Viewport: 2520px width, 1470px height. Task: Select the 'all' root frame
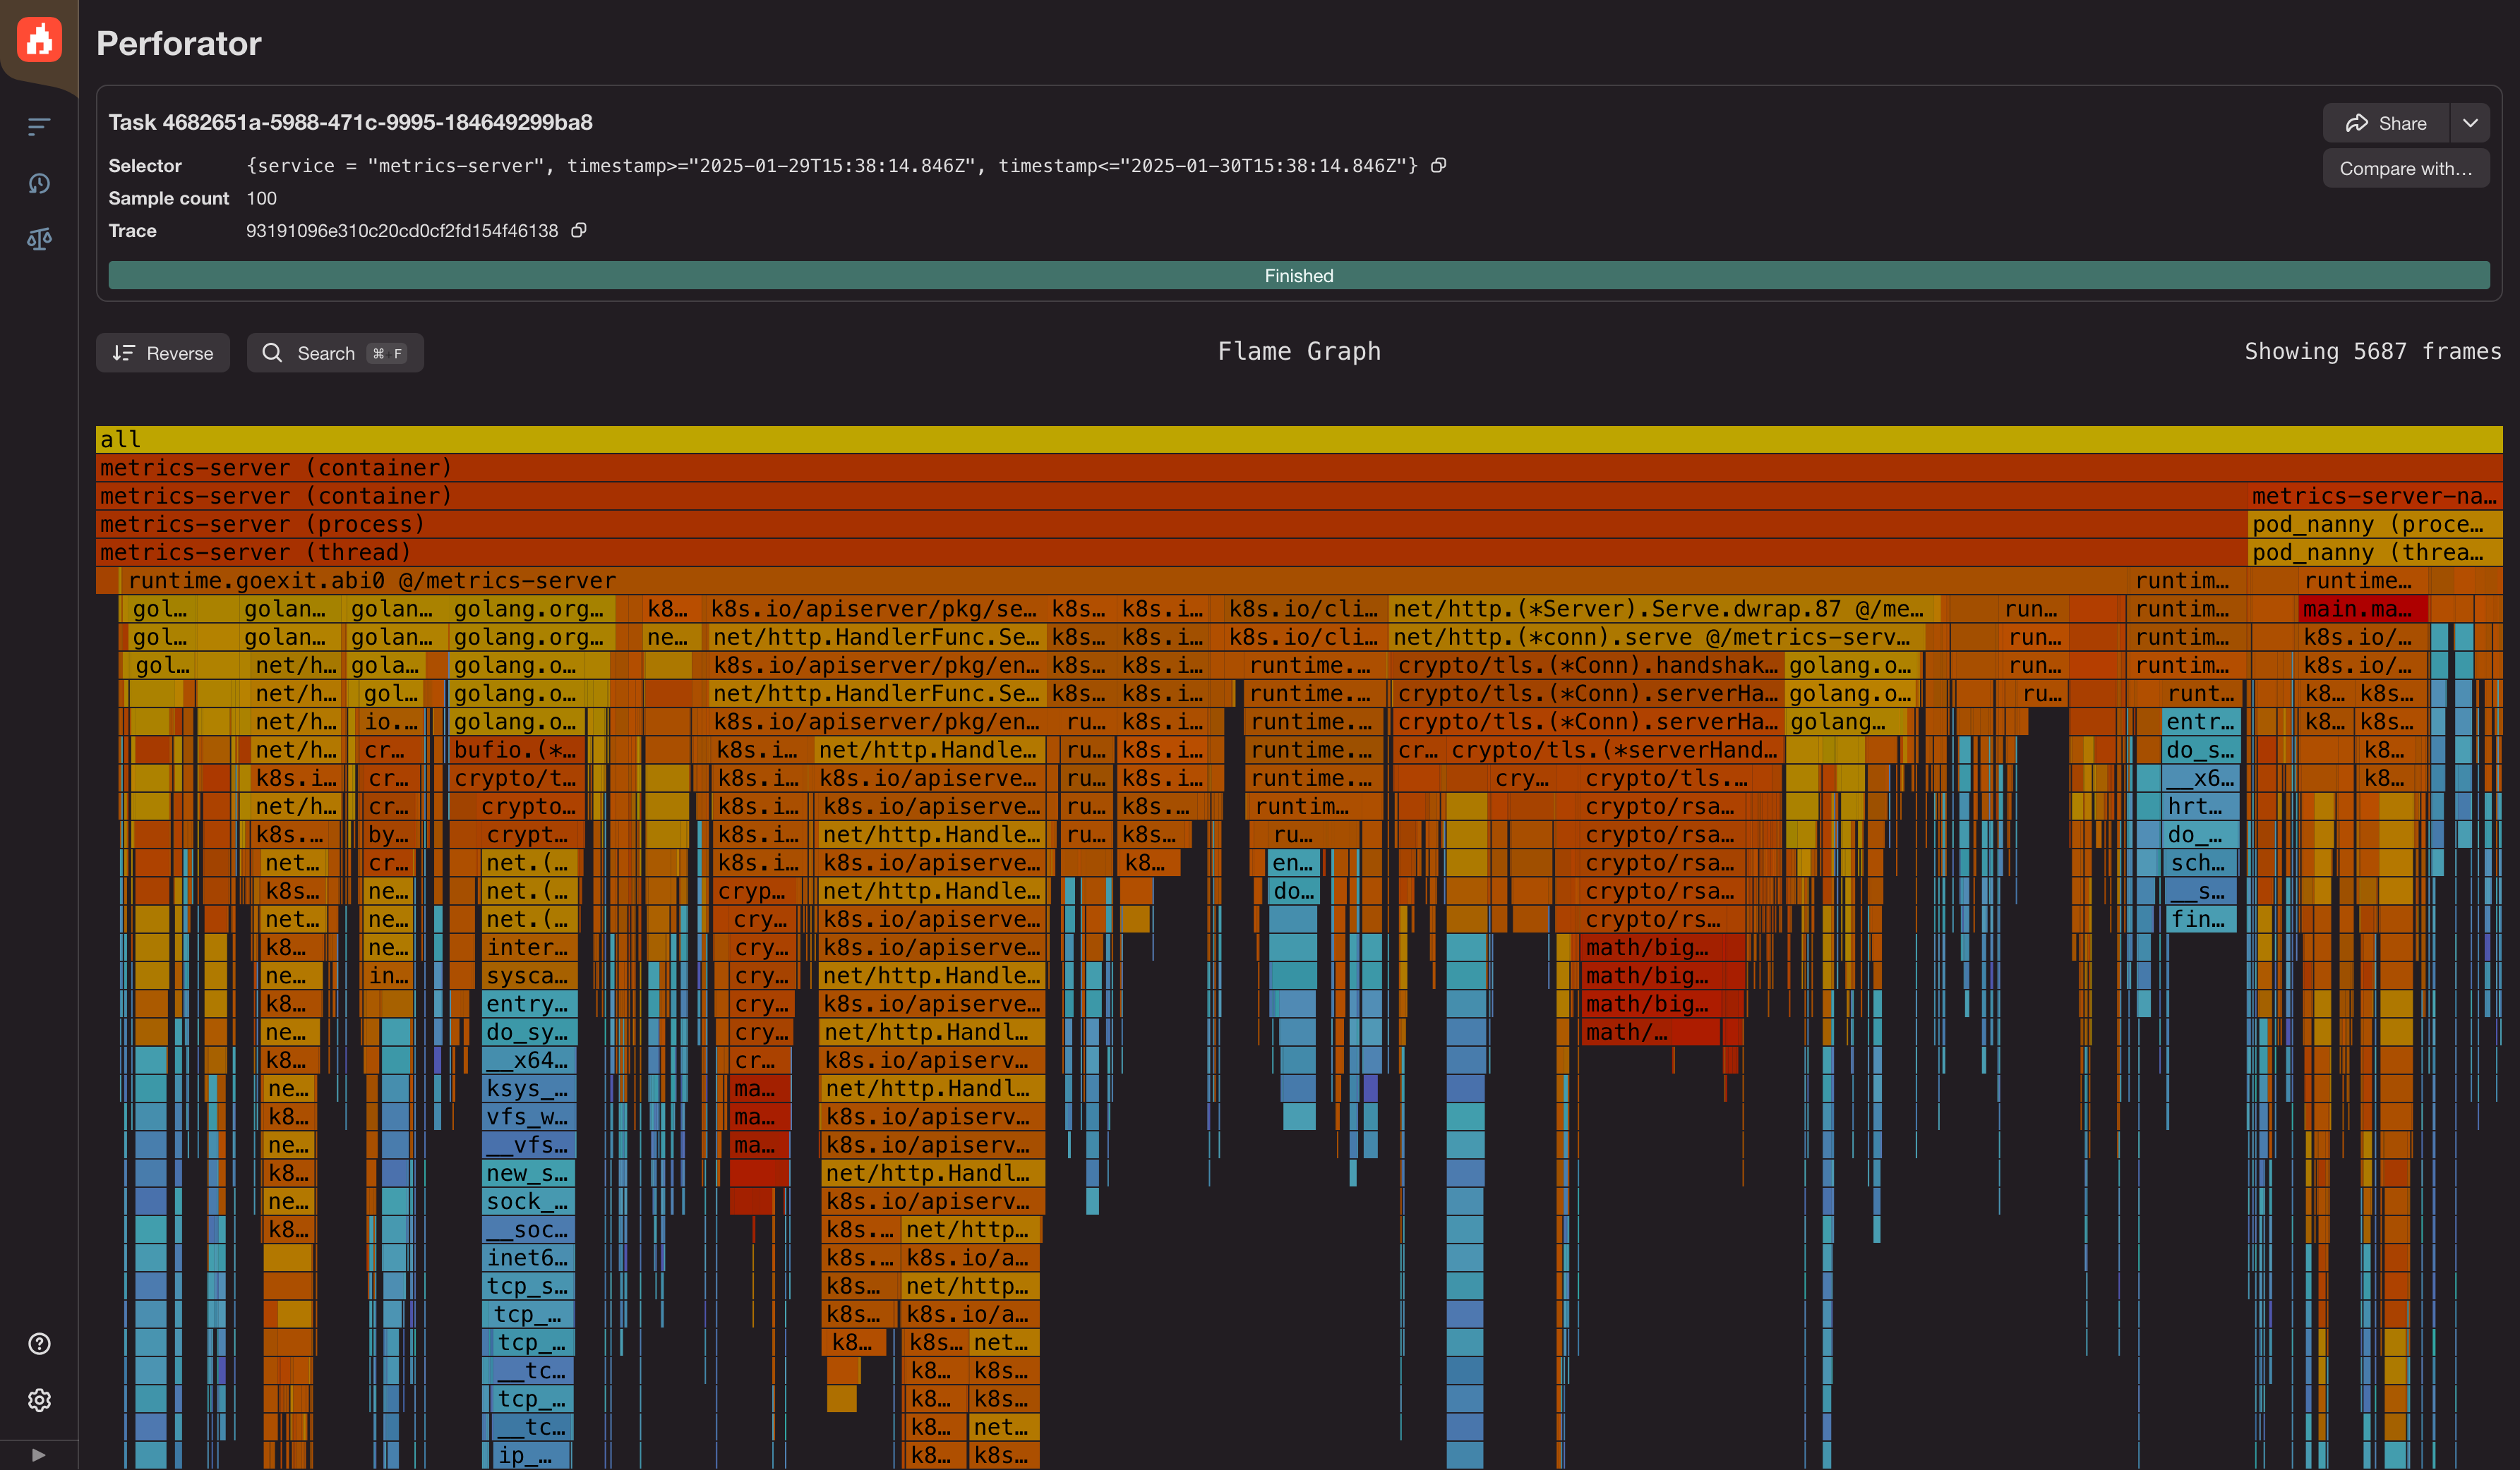pos(1298,439)
